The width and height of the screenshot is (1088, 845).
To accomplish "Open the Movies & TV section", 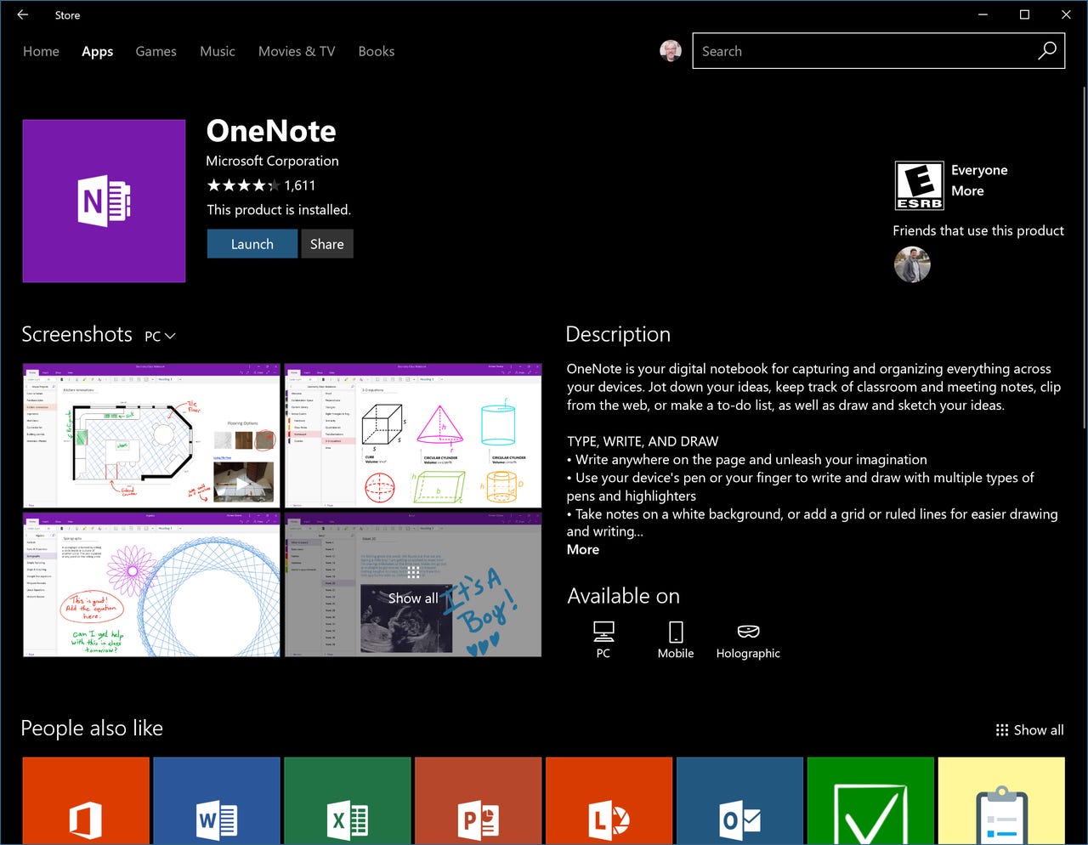I will point(296,51).
